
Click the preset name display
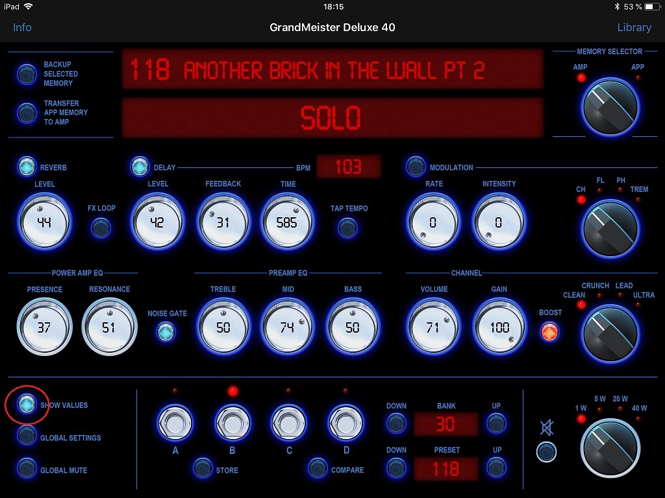[x=332, y=69]
